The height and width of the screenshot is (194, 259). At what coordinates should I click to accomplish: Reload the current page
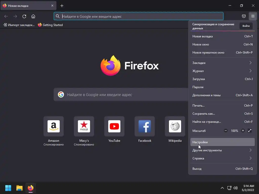[x=24, y=16]
